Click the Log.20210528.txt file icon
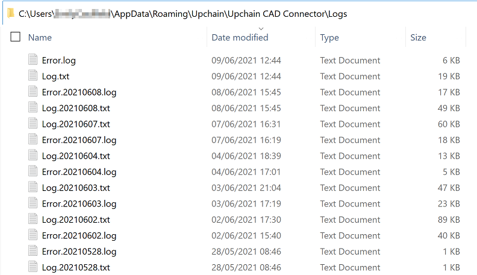 coord(33,267)
